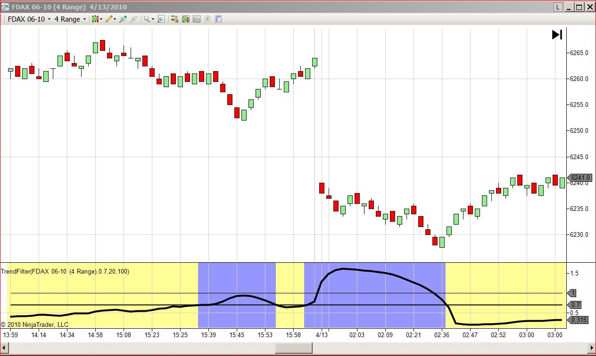Select the TrendFilter indicator label

click(x=65, y=272)
